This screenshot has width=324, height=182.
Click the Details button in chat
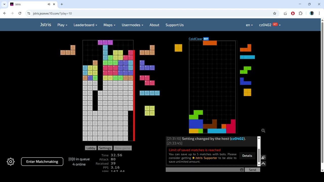click(x=247, y=156)
